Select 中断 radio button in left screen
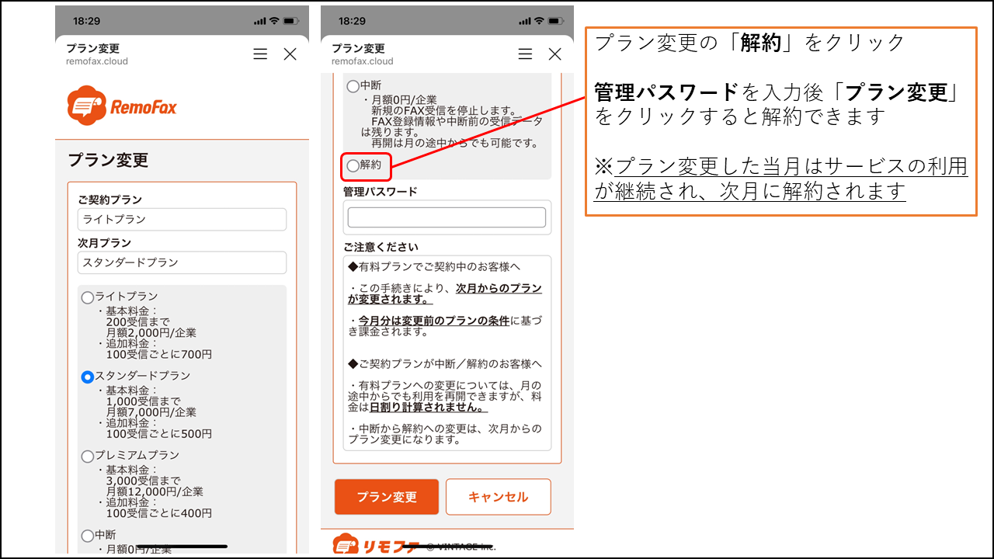 point(88,536)
